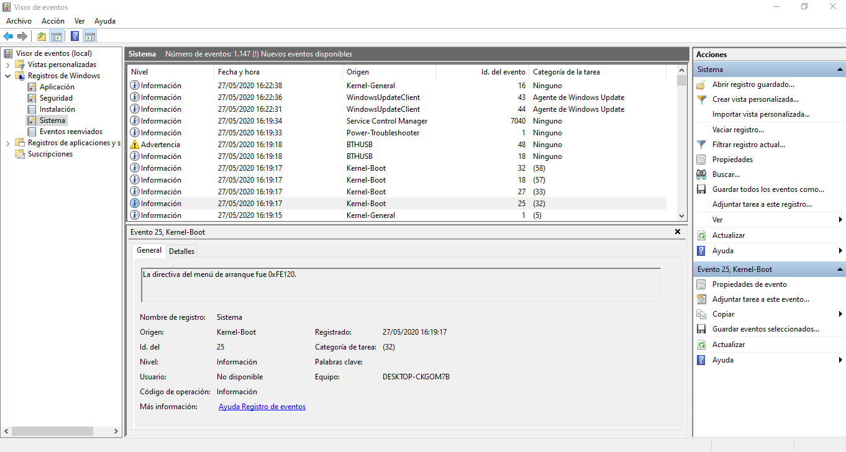
Task: Click Vaciar registro in the Acciones pane
Action: pos(738,130)
